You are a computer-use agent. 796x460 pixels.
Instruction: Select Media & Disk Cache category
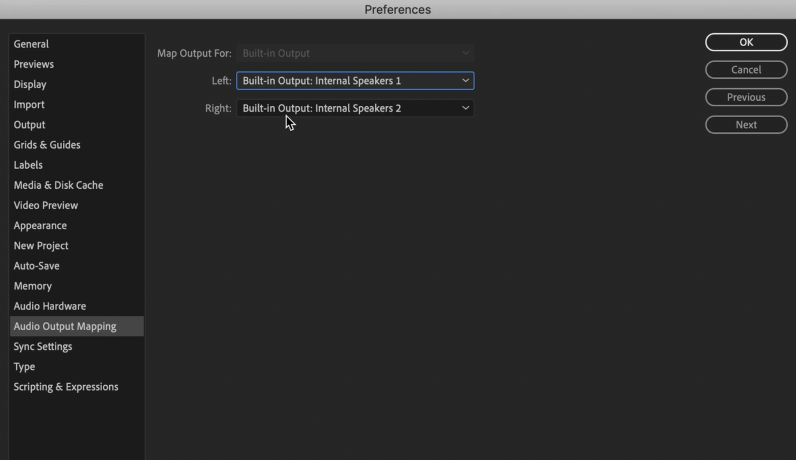point(59,185)
